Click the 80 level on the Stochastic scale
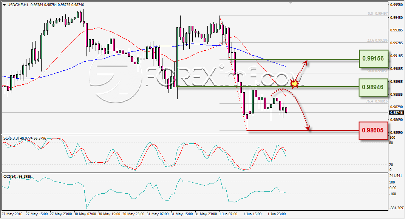The image size is (405, 219). (x=391, y=143)
